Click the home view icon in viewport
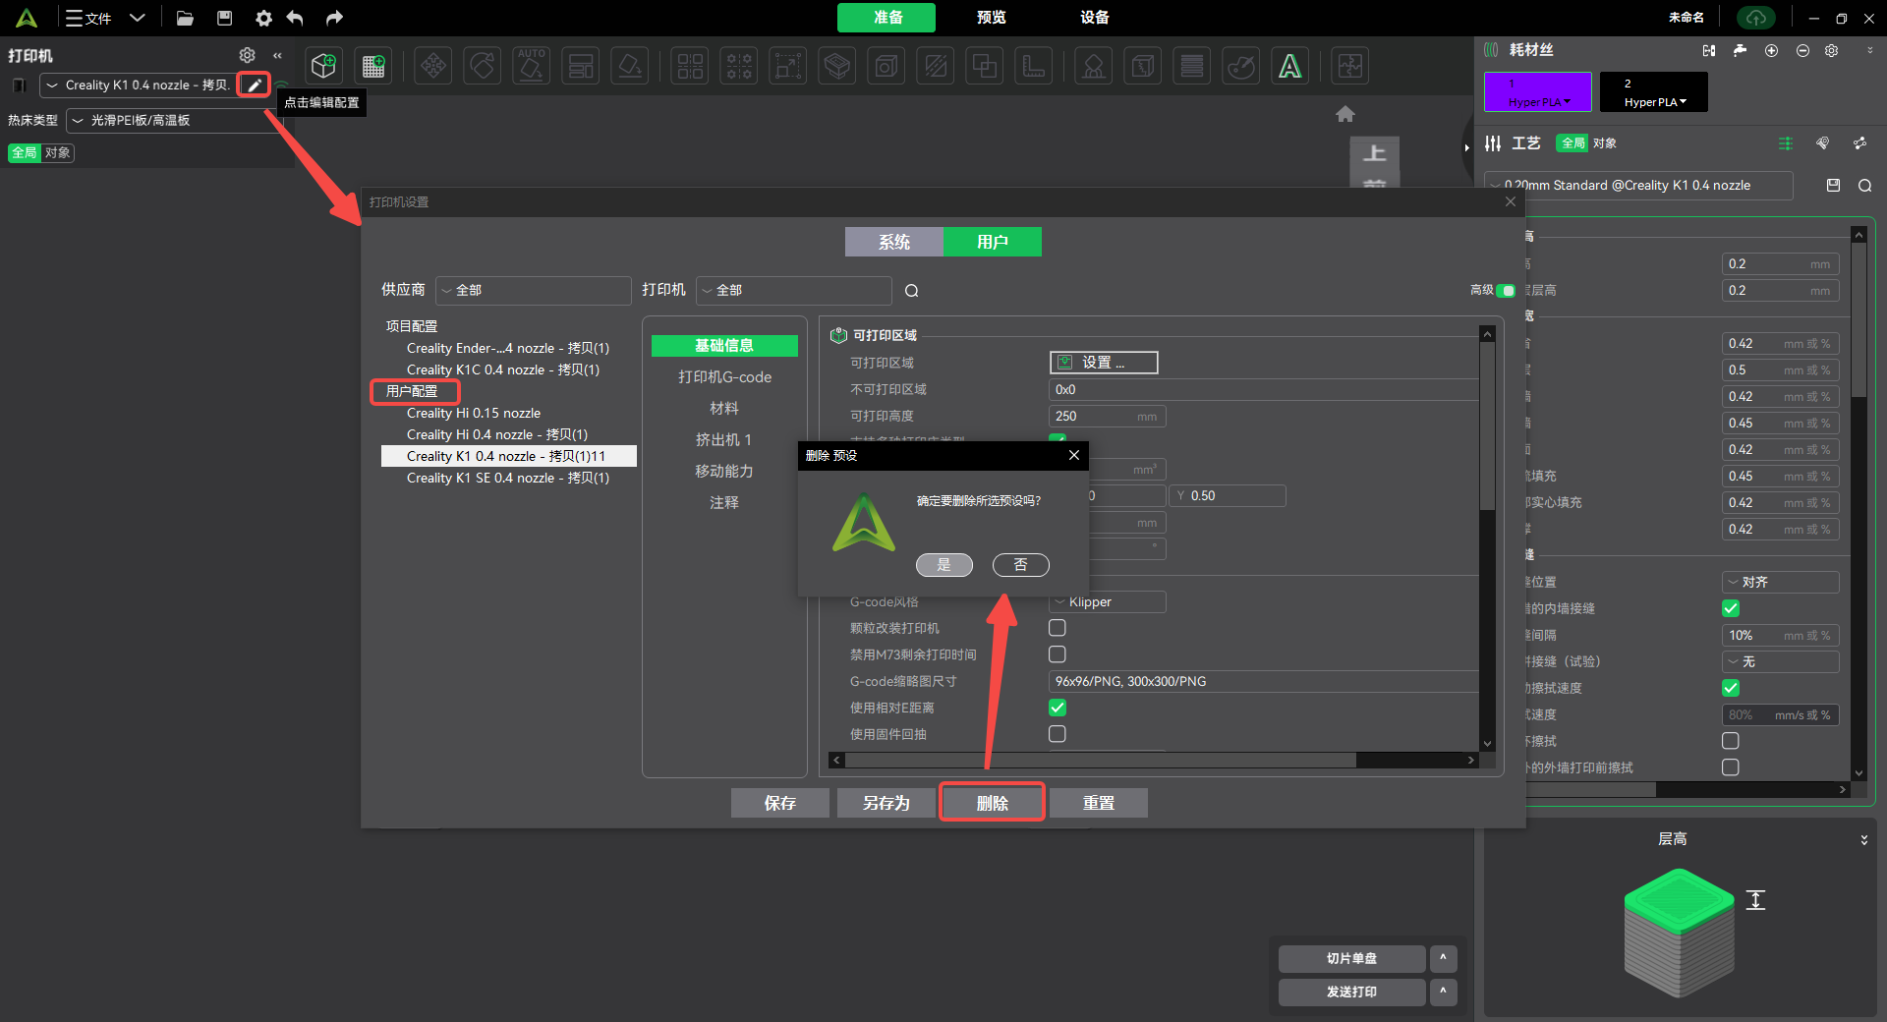1887x1022 pixels. coord(1345,114)
